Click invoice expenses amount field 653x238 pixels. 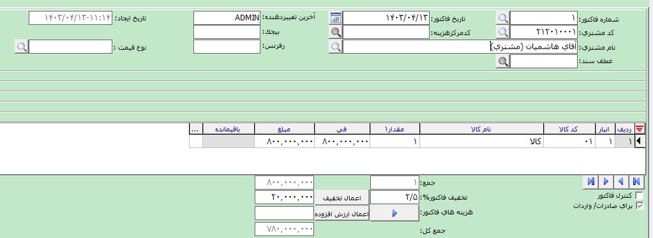(284, 214)
